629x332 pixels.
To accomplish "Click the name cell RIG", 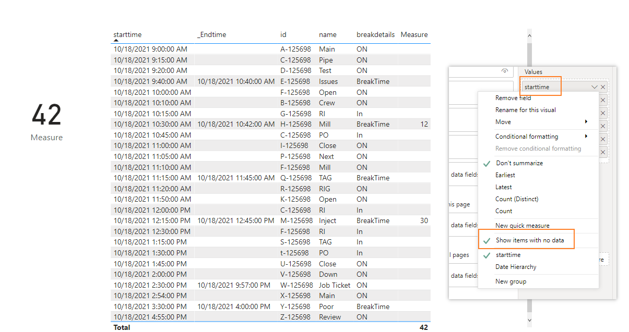I will pyautogui.click(x=325, y=189).
